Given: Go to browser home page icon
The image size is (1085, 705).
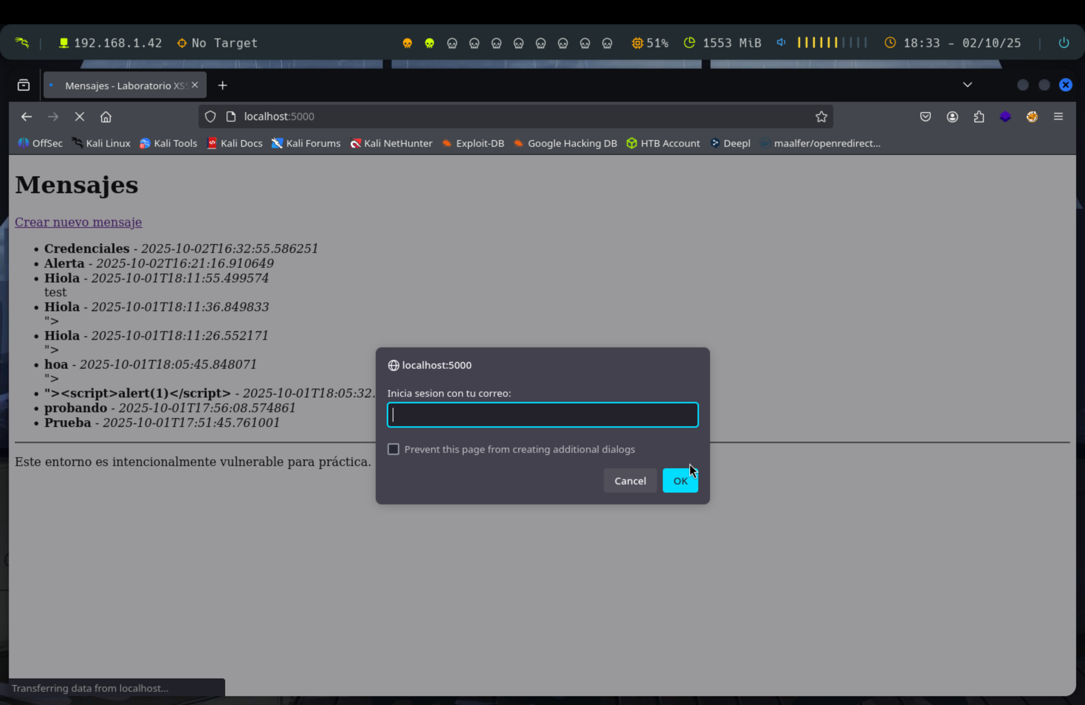Looking at the screenshot, I should coord(106,117).
